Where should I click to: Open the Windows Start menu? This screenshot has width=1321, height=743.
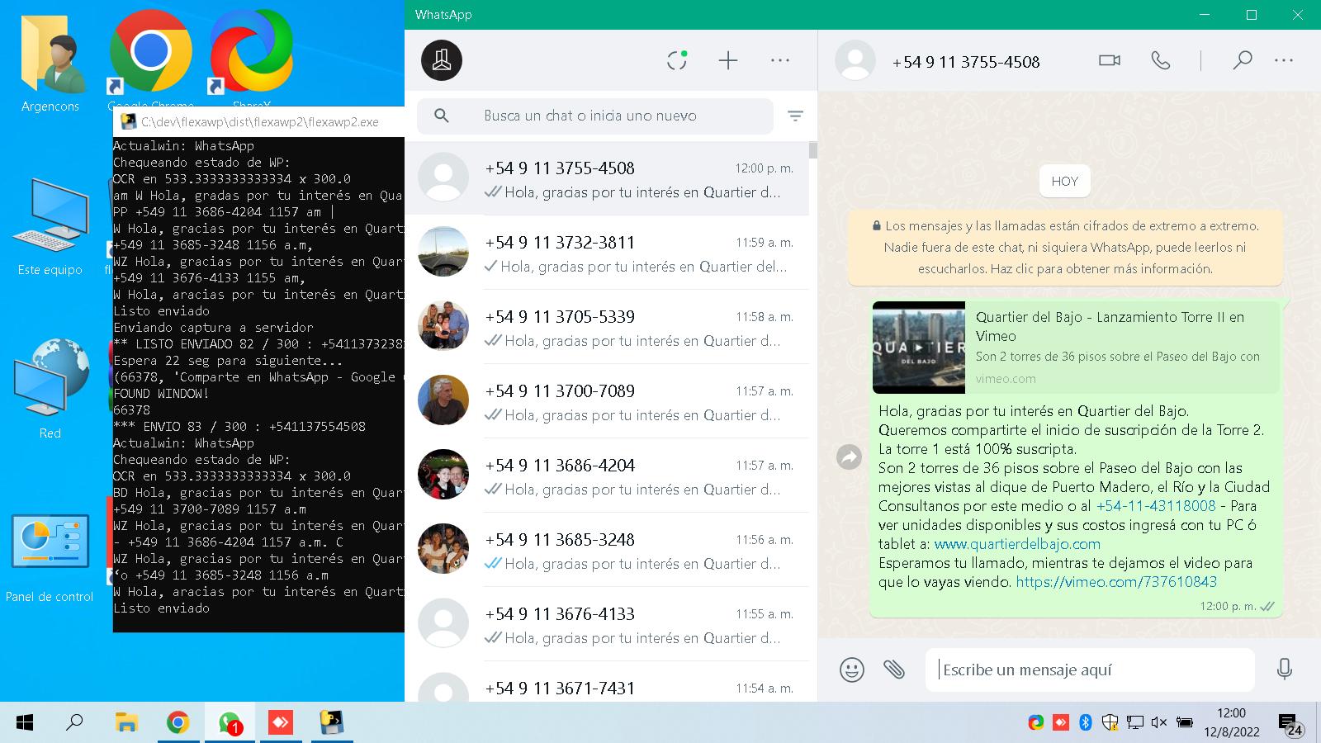[x=25, y=723]
